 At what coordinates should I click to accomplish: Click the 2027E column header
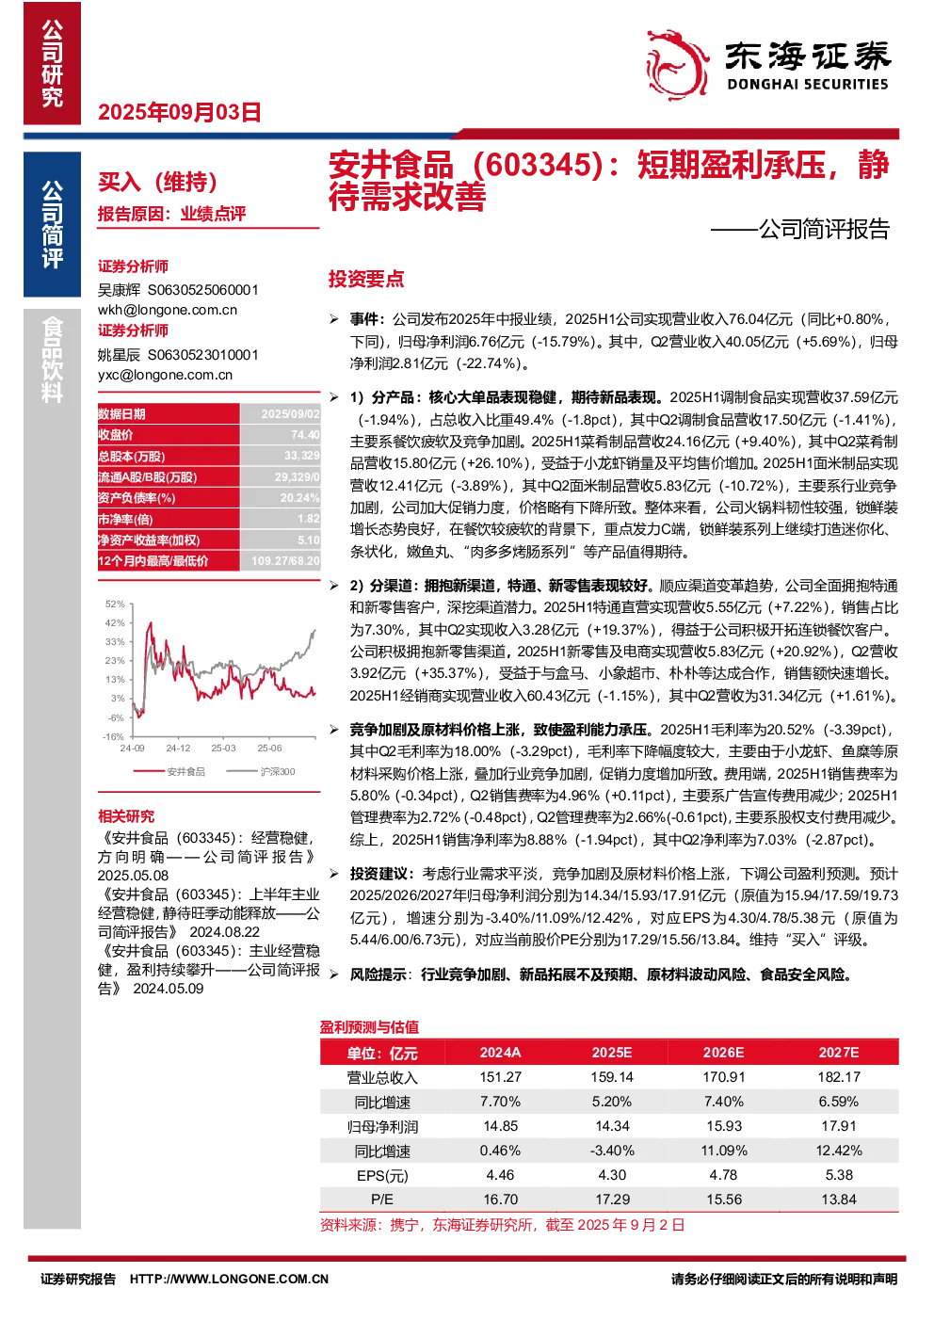coord(839,1053)
